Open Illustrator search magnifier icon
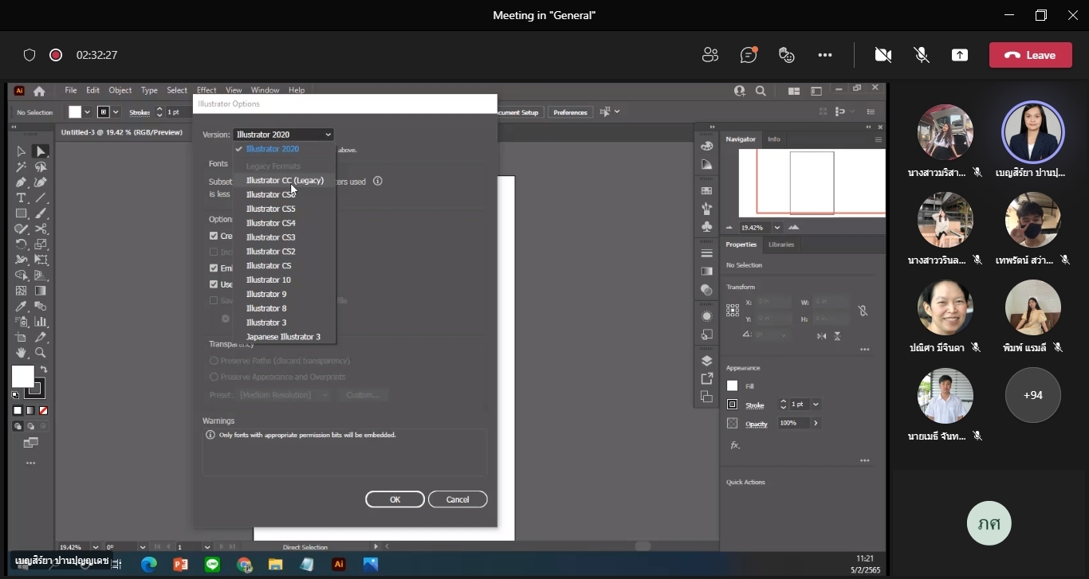Viewport: 1089px width, 579px height. 761,91
